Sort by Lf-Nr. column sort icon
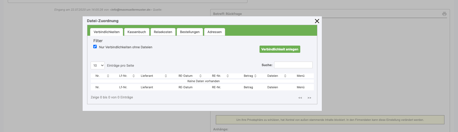 tap(133, 76)
